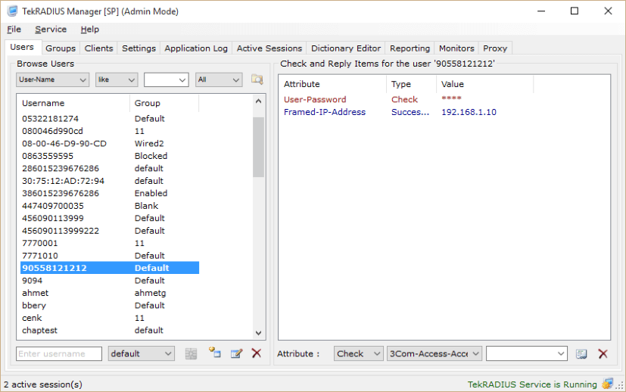Open the File menu
Screen dimensions: 626x392
pos(14,30)
